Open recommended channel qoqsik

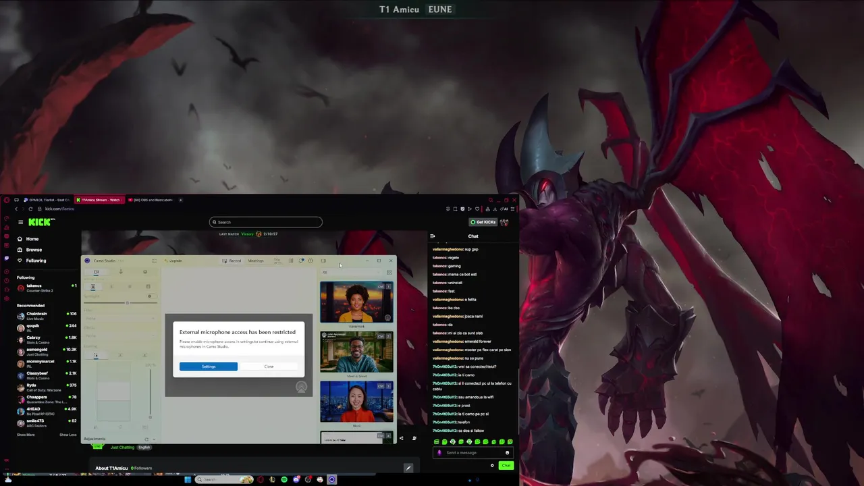tap(46, 327)
